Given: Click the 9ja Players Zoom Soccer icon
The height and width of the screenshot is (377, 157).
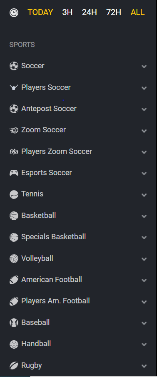Looking at the screenshot, I should [14, 152].
